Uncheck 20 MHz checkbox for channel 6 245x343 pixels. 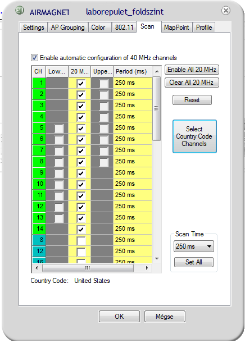(x=81, y=139)
